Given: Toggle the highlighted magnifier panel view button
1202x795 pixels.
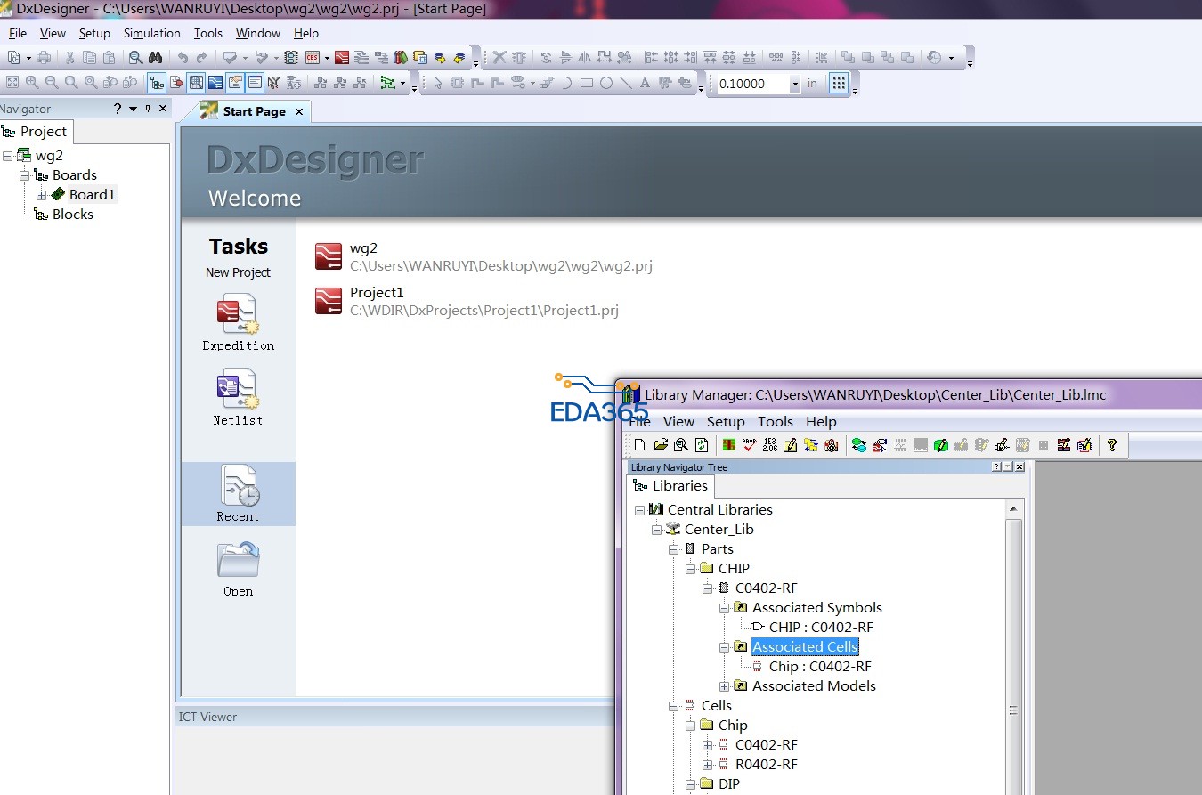Looking at the screenshot, I should (x=196, y=83).
